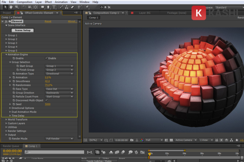Select the Pan Behind anchor tool

point(35,7)
